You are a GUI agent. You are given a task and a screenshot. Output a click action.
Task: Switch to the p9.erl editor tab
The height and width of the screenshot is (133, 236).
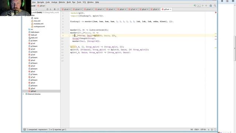pyautogui.click(x=155, y=9)
